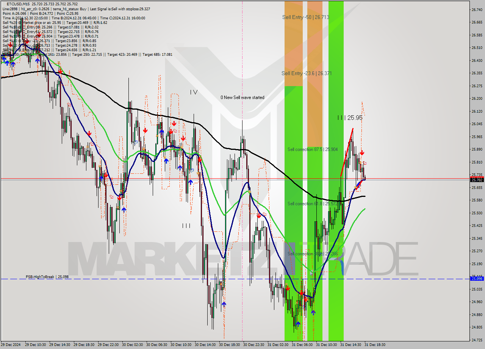
Task: Click the 26.740 price axis value
Action: click(x=477, y=9)
